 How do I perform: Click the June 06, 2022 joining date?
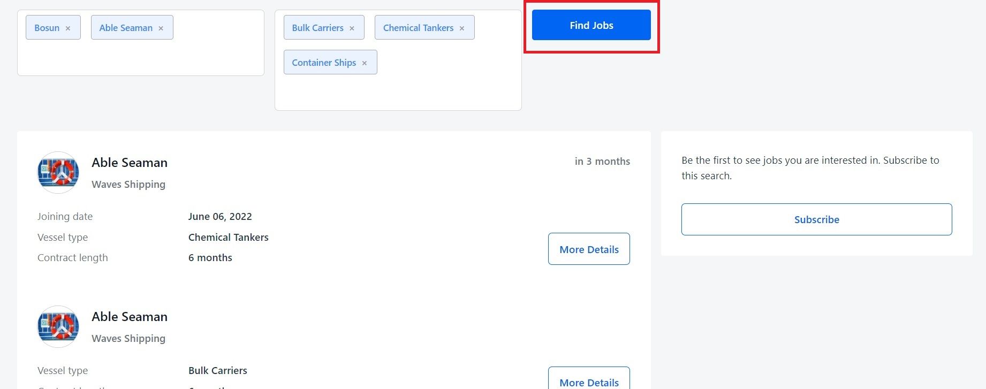[x=220, y=216]
